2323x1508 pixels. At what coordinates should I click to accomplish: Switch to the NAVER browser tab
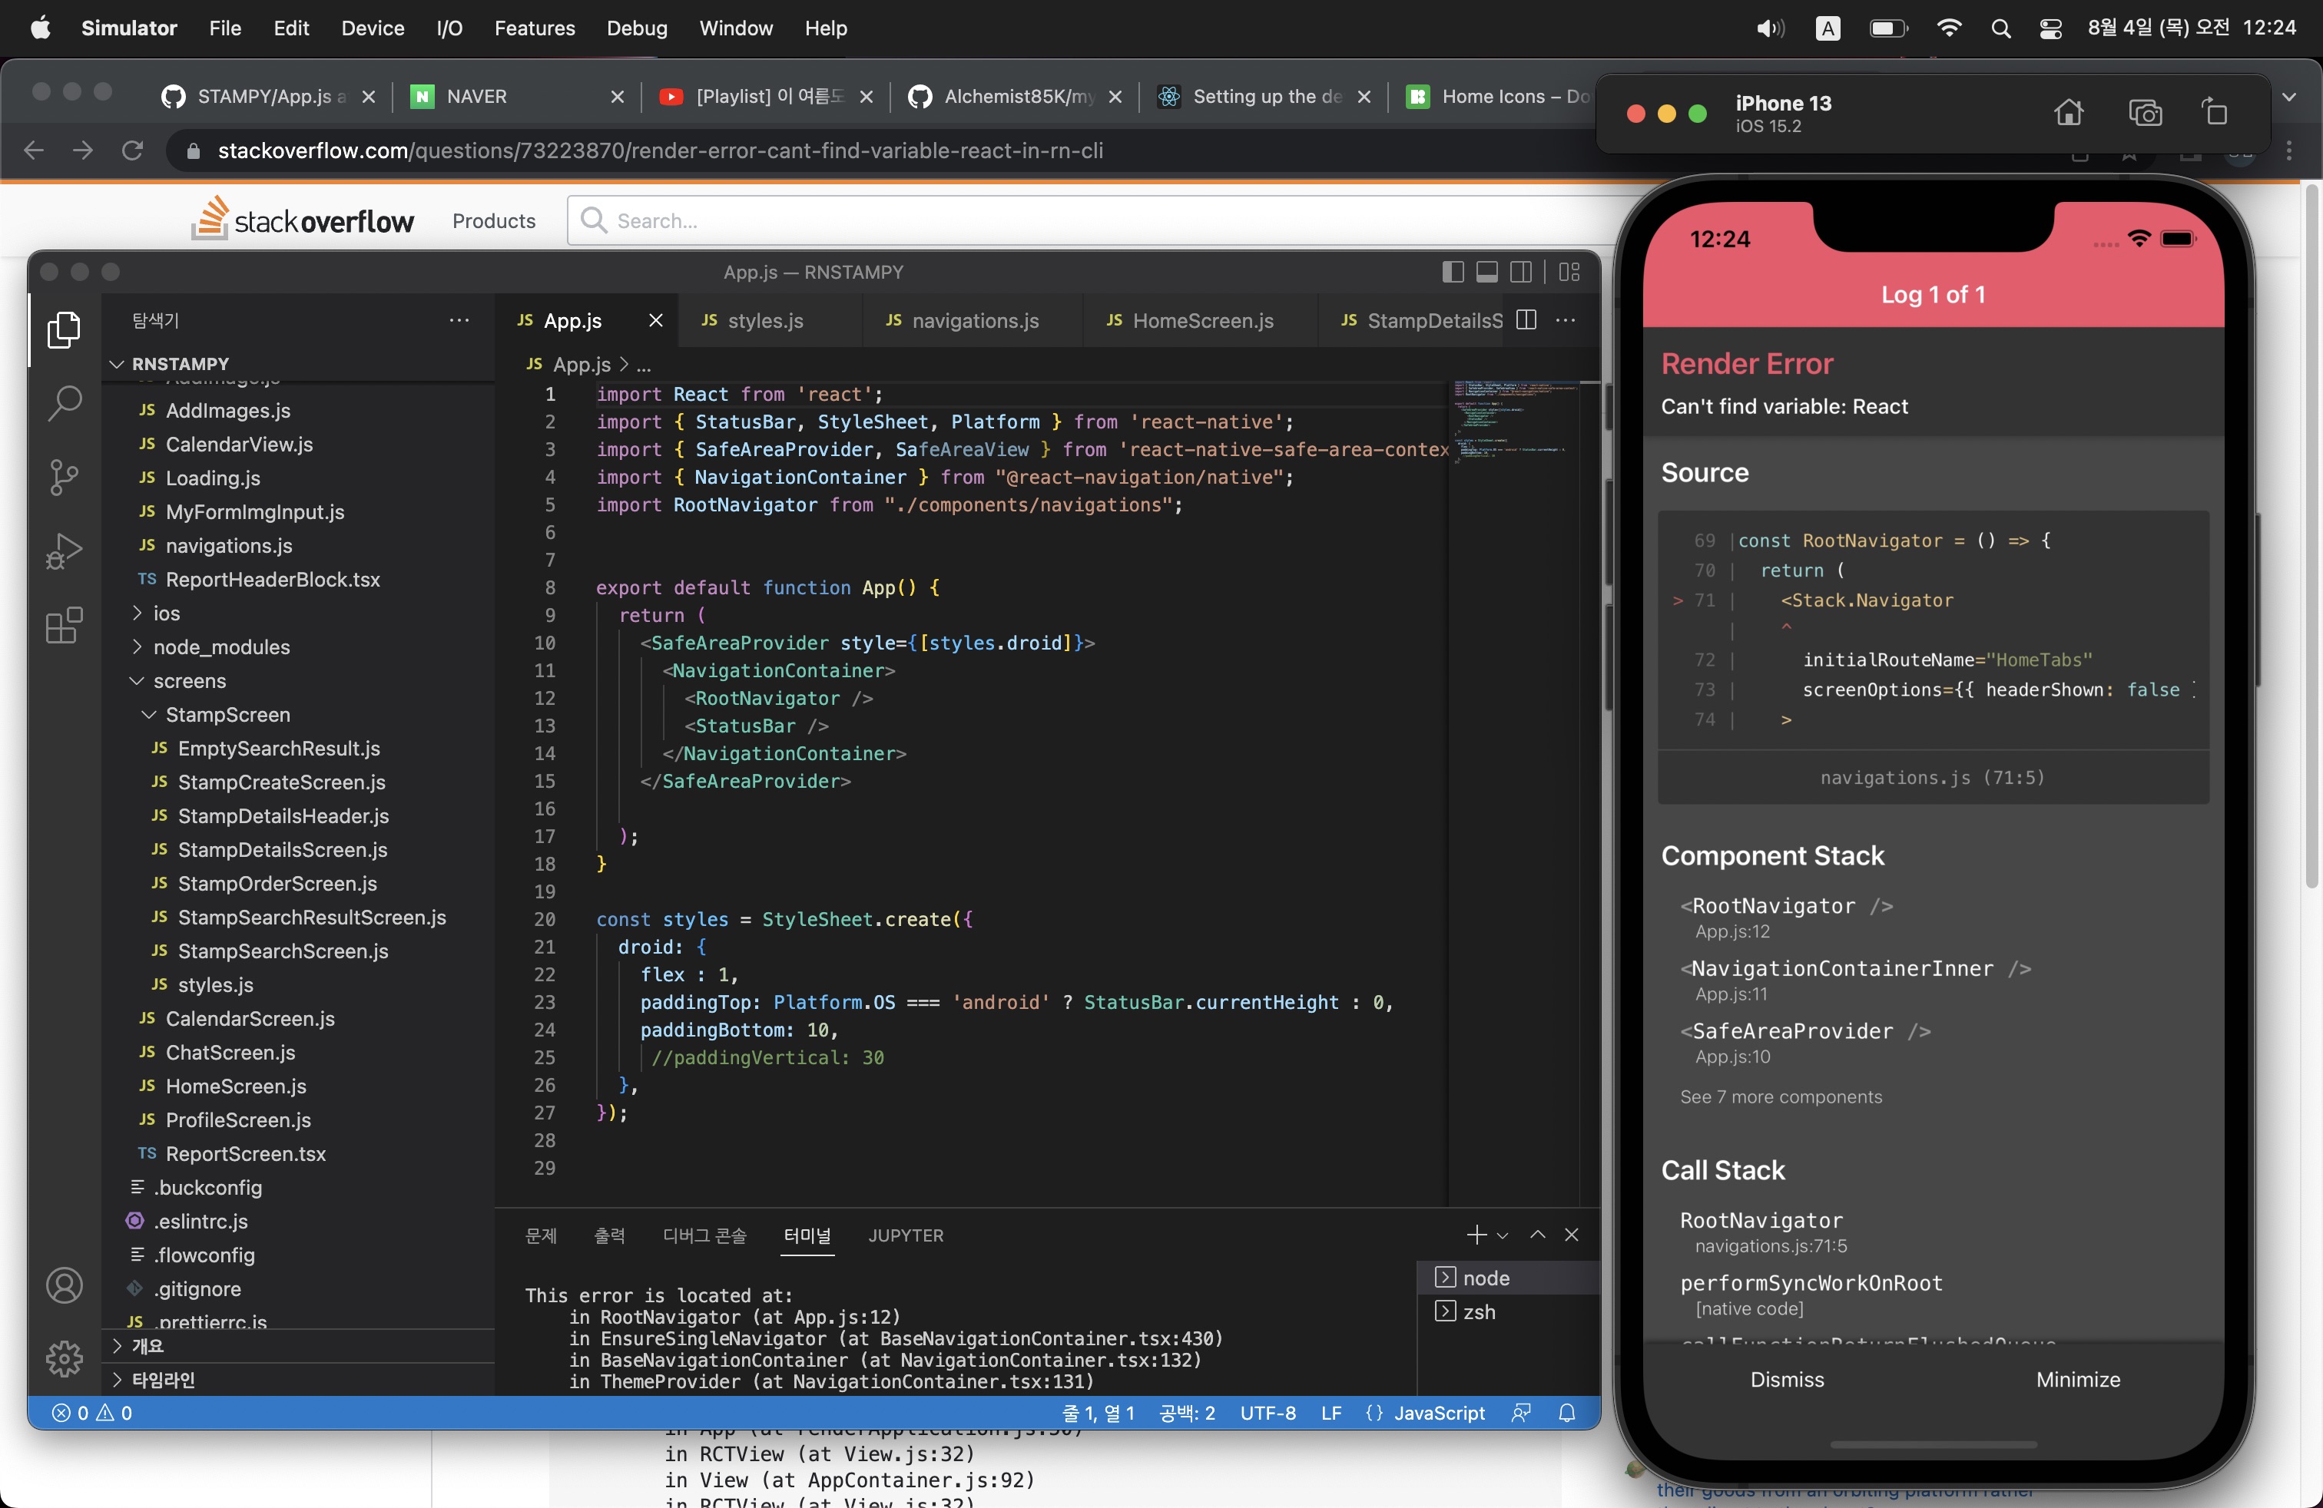[515, 97]
